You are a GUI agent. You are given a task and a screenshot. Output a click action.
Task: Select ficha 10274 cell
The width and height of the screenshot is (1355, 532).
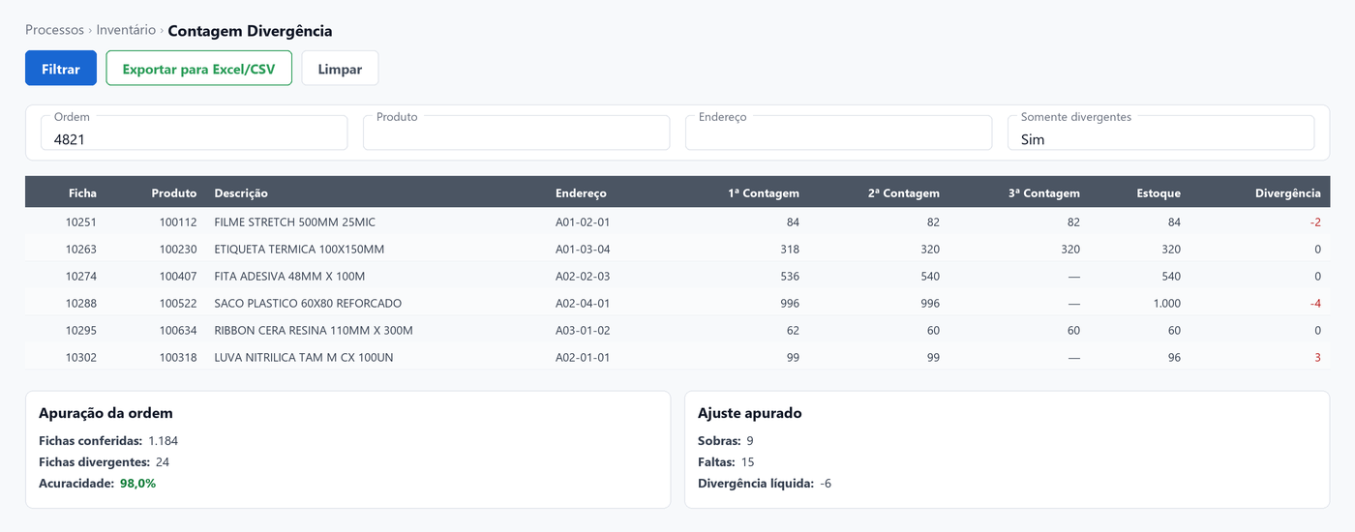tap(81, 276)
